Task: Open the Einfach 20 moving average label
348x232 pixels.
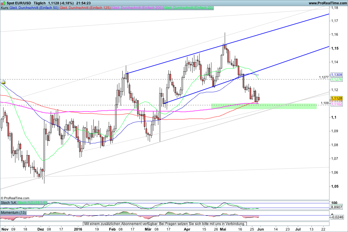Action: [x=189, y=8]
